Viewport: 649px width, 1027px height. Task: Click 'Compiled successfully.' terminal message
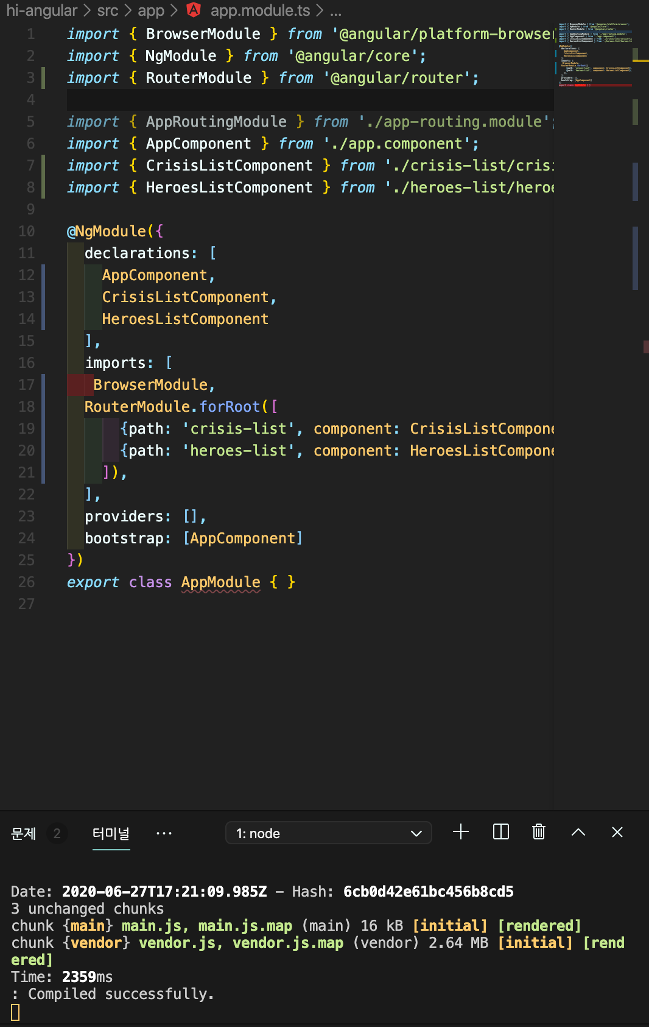pyautogui.click(x=121, y=994)
